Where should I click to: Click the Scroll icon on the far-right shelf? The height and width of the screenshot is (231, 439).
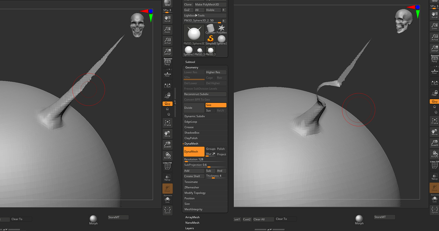click(x=434, y=14)
